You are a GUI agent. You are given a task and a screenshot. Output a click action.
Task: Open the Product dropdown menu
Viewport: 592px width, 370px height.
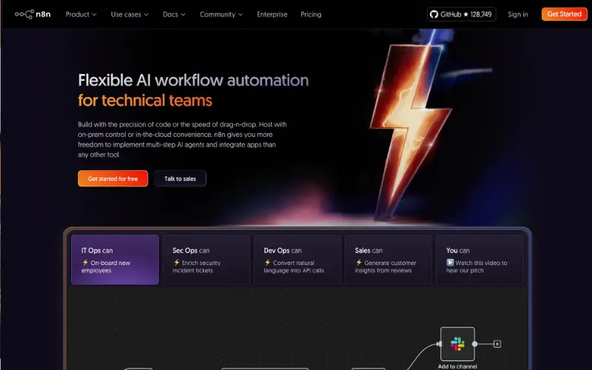(x=81, y=14)
